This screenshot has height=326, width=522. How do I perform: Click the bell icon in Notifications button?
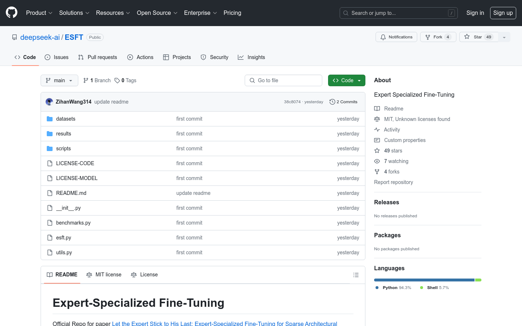coord(383,37)
